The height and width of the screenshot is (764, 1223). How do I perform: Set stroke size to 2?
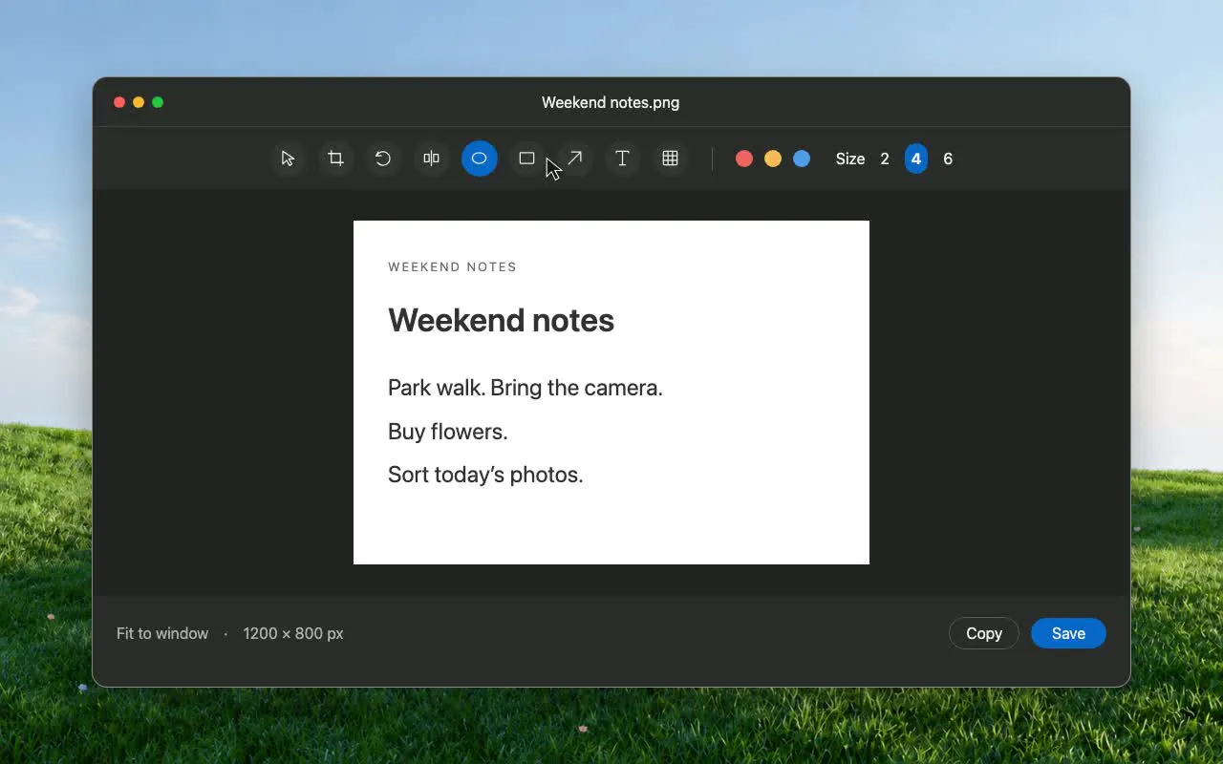(x=885, y=159)
